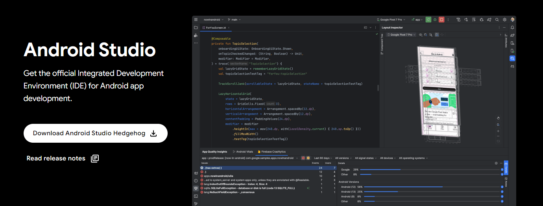The height and width of the screenshot is (206, 543).
Task: Open the All devices filter dropdown
Action: click(x=388, y=158)
